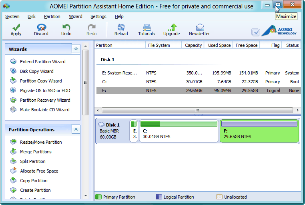This screenshot has width=305, height=205.
Task: Sort by Status column header
Action: point(291,45)
